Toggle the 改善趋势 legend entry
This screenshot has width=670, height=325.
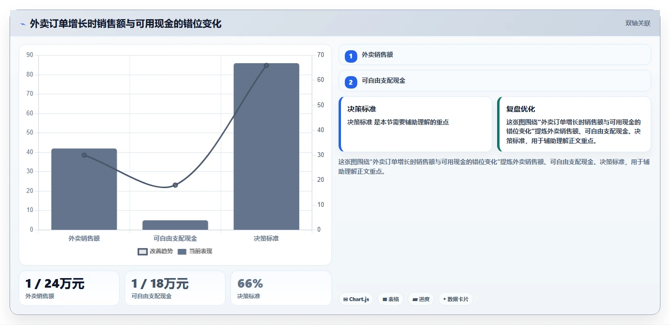pyautogui.click(x=155, y=251)
